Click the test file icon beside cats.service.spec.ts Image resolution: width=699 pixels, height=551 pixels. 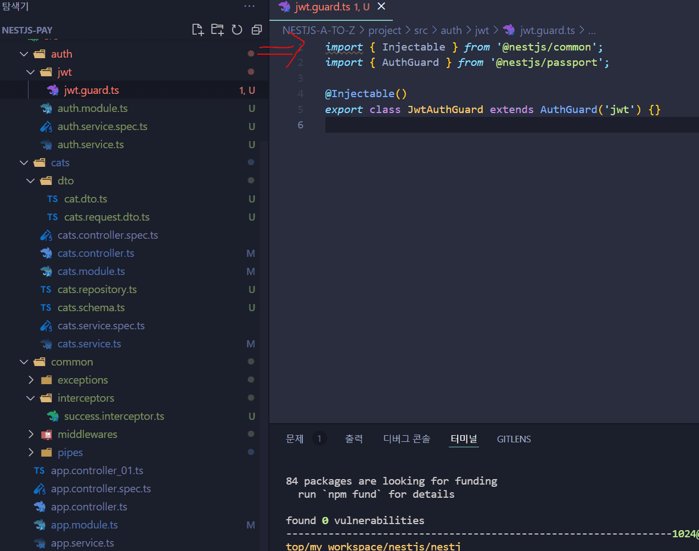(x=46, y=325)
